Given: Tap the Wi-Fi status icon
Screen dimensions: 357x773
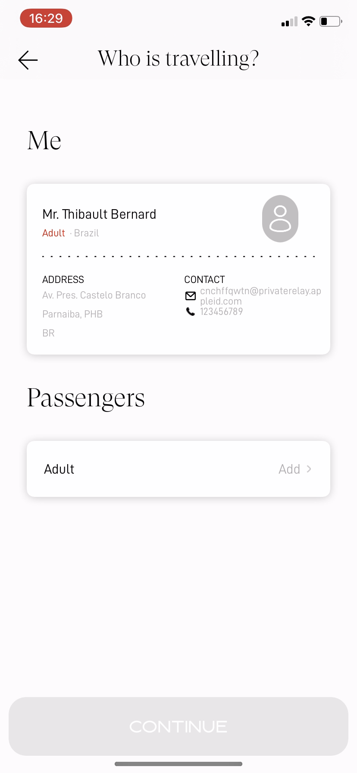Looking at the screenshot, I should click(308, 21).
